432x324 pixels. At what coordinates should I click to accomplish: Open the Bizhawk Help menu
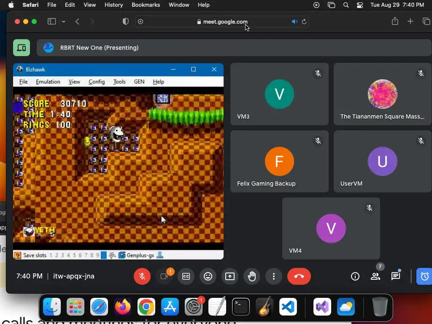tap(159, 82)
